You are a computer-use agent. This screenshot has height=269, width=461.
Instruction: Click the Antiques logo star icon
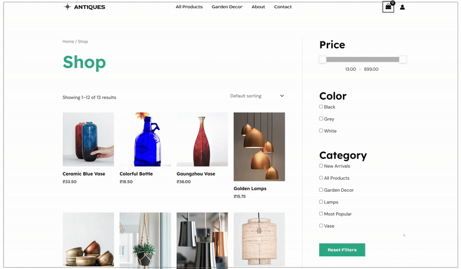pyautogui.click(x=67, y=7)
